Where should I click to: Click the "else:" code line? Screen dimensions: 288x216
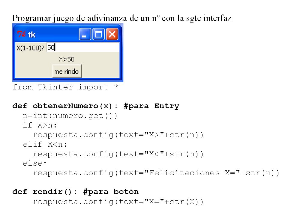click(x=34, y=163)
